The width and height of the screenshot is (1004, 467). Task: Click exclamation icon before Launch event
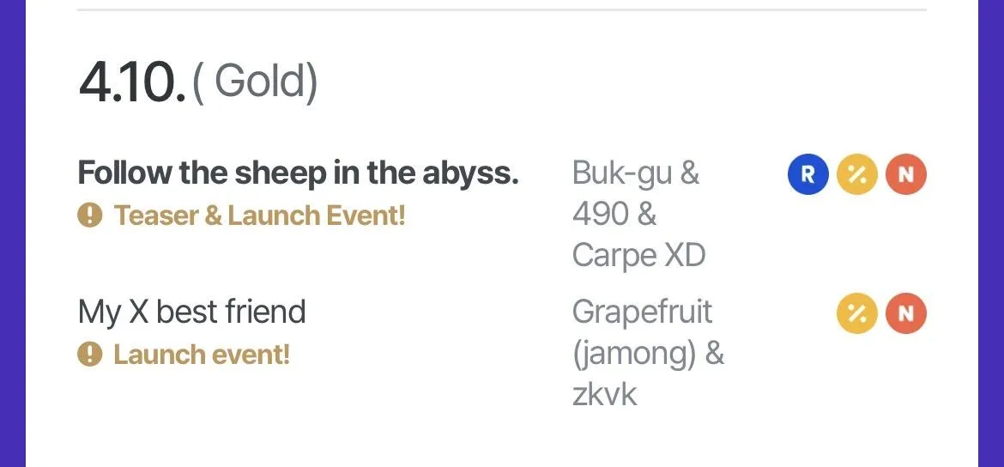89,355
